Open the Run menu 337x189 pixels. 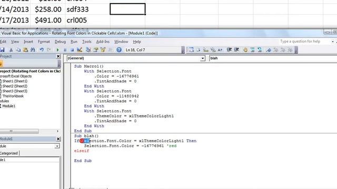point(74,41)
